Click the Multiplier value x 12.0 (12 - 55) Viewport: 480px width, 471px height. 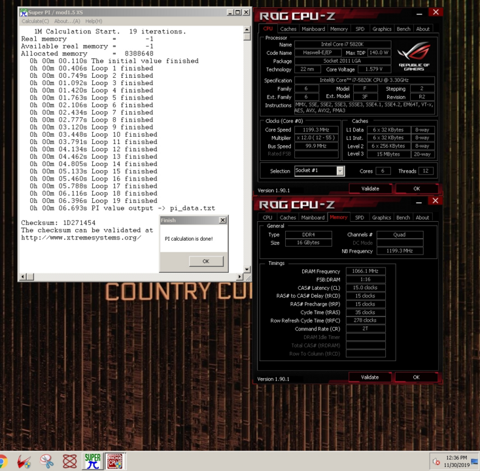pos(317,138)
